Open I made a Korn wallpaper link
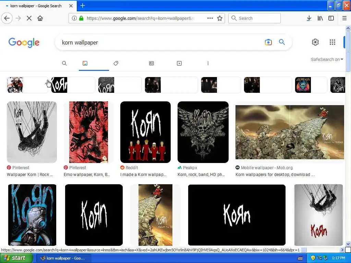The image size is (351, 263). click(x=143, y=174)
